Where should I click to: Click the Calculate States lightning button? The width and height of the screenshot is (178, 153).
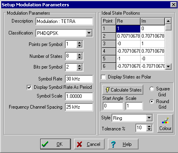pos(123,90)
